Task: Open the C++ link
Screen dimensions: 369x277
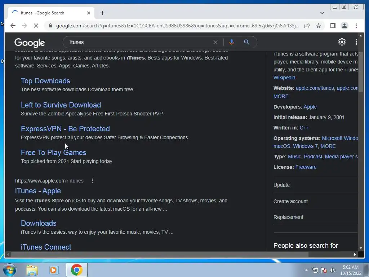Action: pos(304,128)
